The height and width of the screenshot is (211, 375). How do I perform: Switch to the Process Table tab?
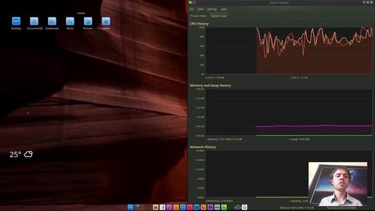click(x=198, y=16)
